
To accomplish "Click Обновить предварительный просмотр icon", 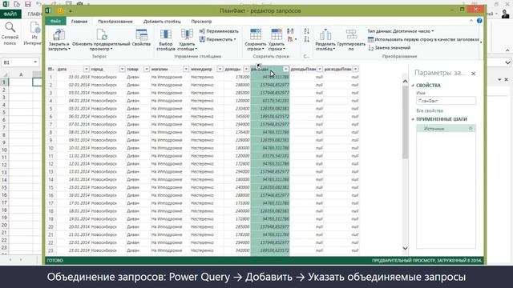I will [x=101, y=35].
